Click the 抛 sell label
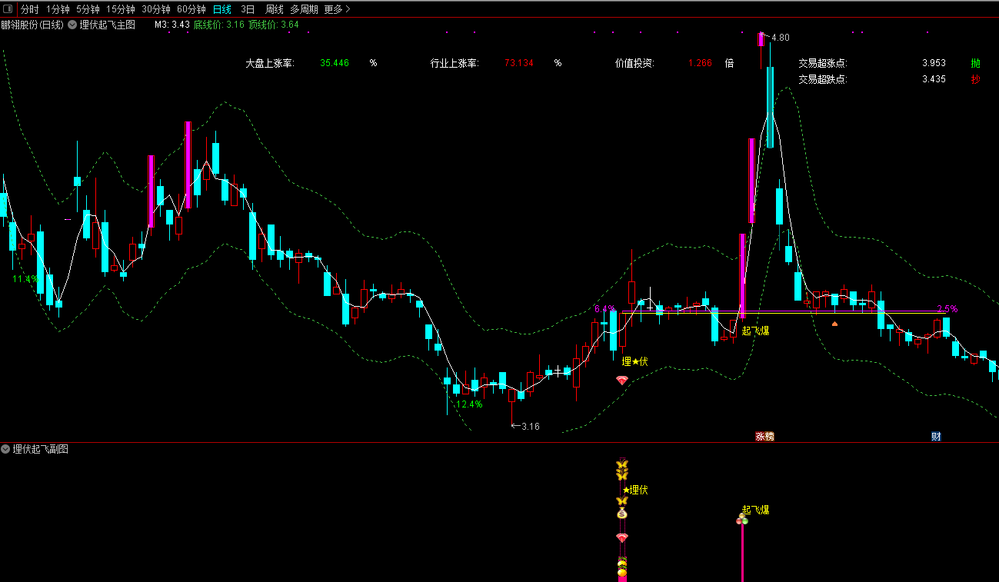Viewport: 999px width, 582px height. pyautogui.click(x=975, y=63)
